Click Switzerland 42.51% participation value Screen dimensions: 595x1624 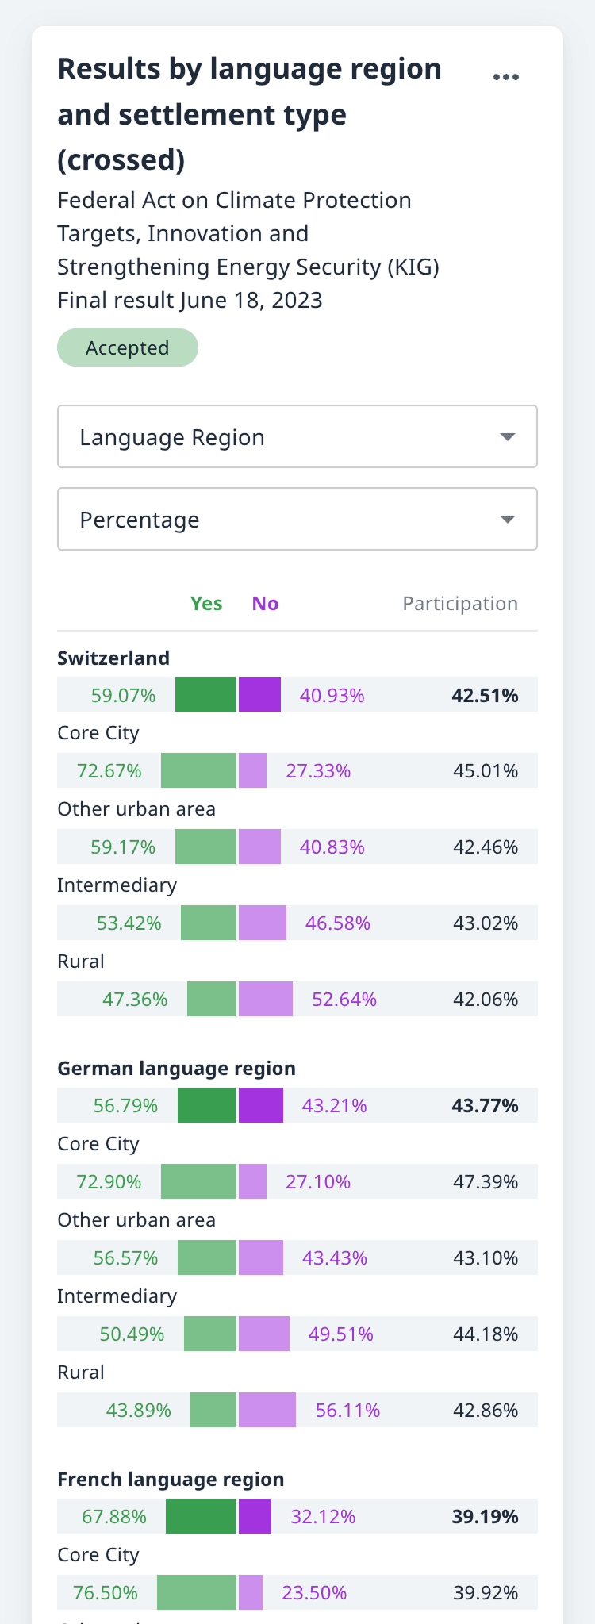(x=485, y=696)
